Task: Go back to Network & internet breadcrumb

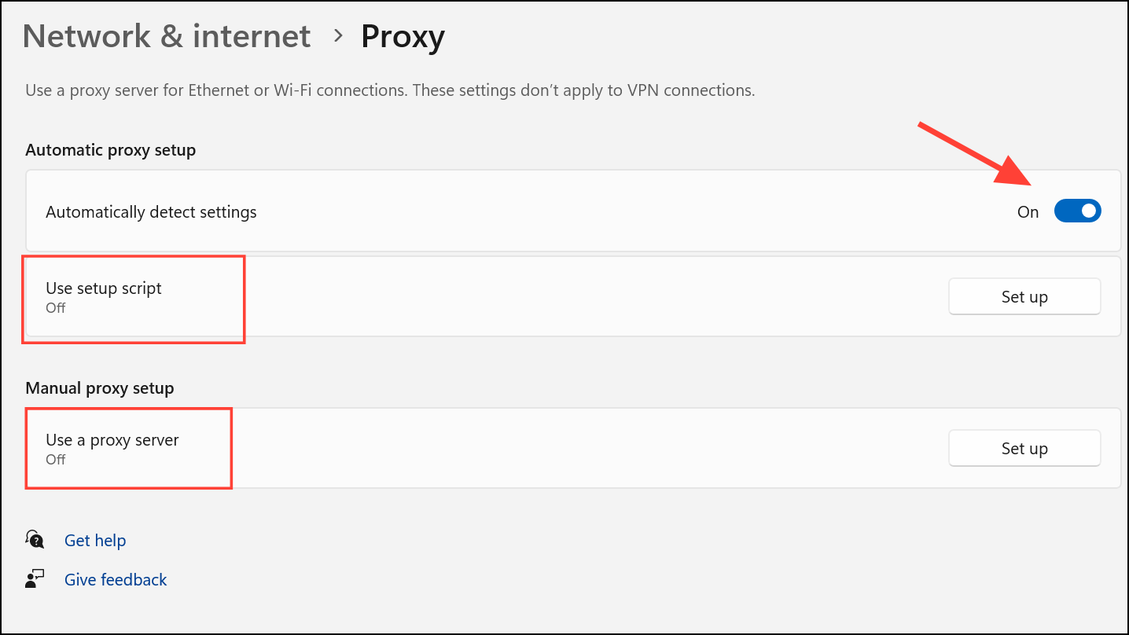Action: point(167,36)
